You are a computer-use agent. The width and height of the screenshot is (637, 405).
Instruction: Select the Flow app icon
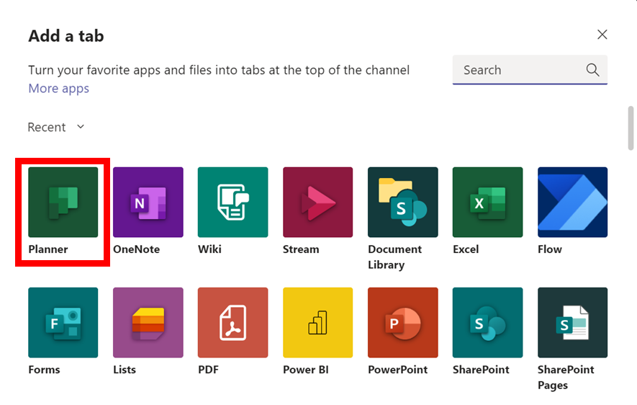572,202
